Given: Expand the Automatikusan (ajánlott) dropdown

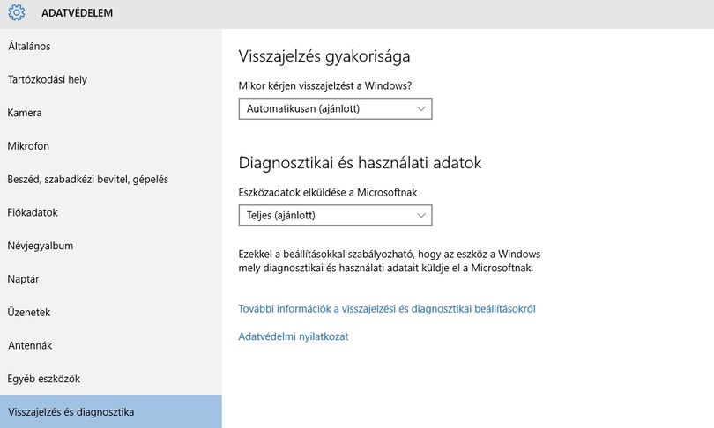Looking at the screenshot, I should [x=335, y=108].
